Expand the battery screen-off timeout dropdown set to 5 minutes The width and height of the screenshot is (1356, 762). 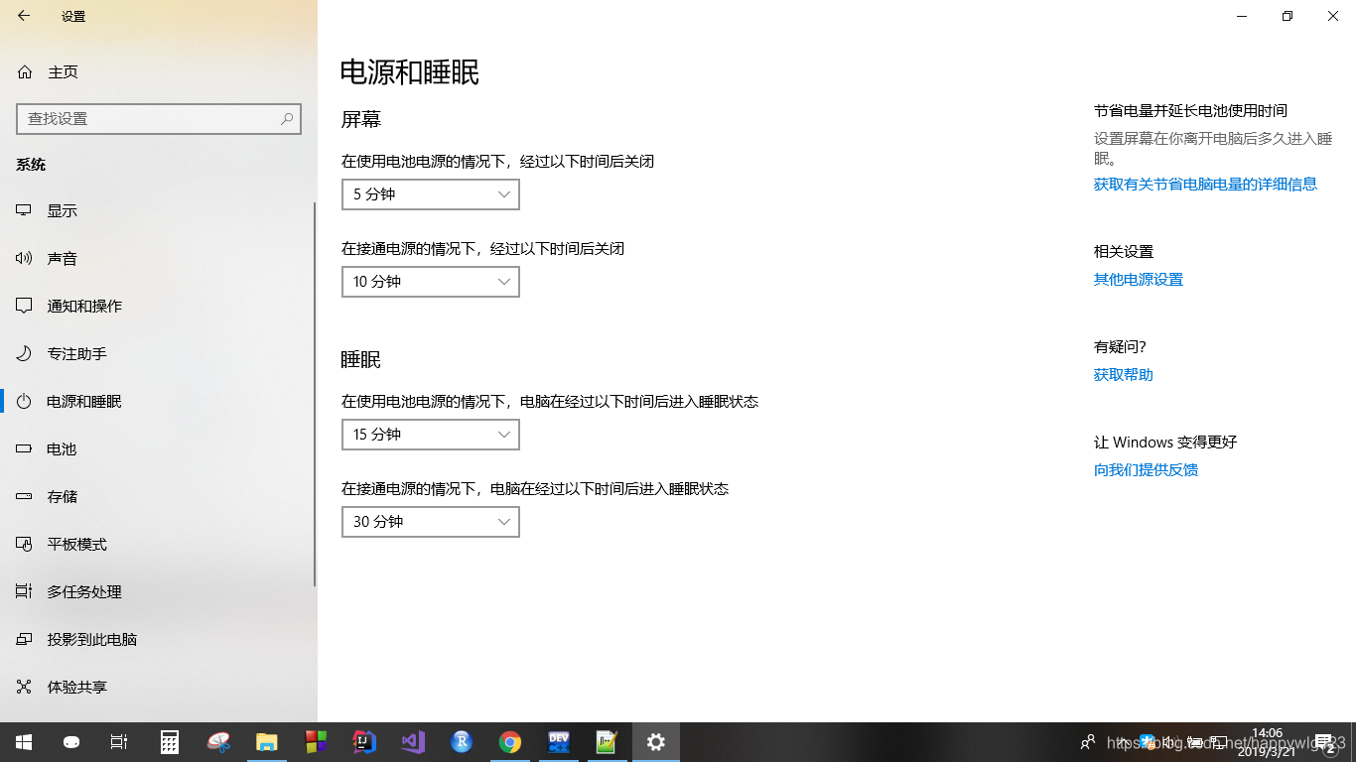(x=430, y=193)
